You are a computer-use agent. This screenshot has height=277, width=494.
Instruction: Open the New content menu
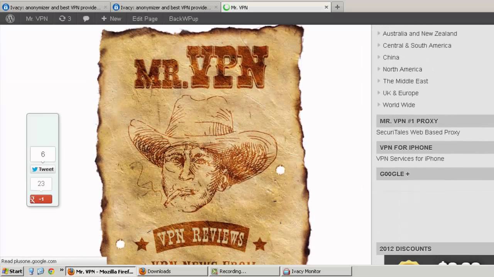[111, 18]
